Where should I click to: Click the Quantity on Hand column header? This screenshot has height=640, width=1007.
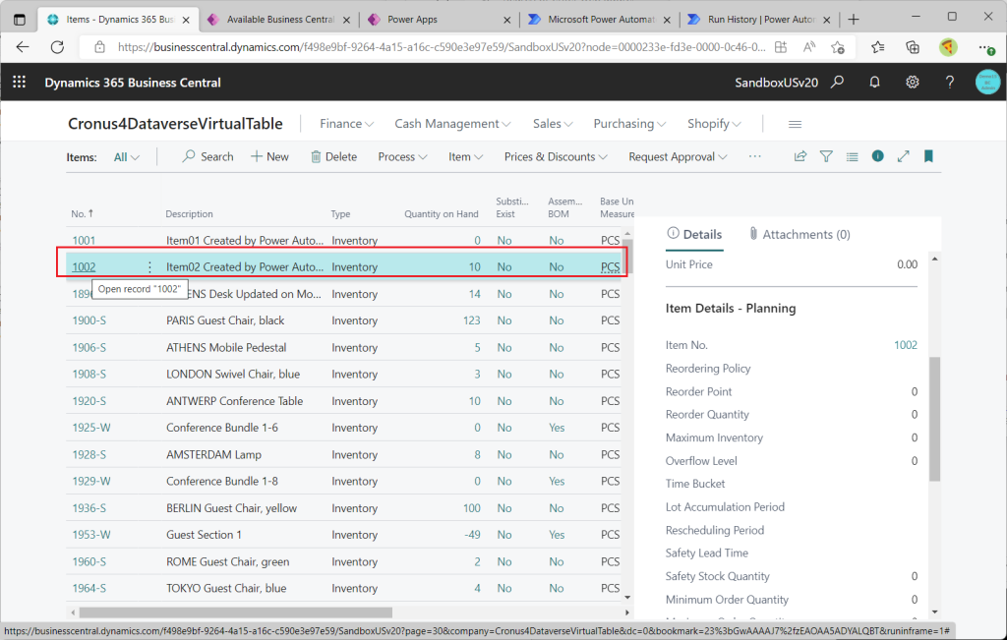click(x=442, y=213)
